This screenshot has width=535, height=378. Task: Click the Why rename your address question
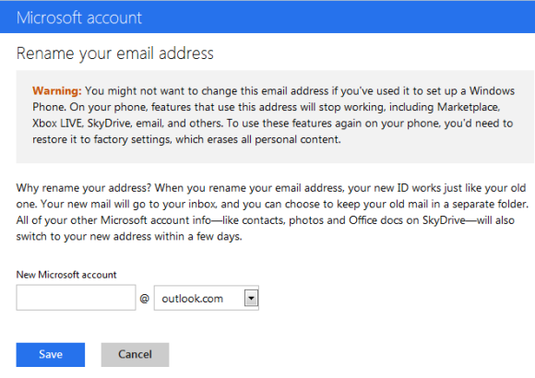coord(83,188)
